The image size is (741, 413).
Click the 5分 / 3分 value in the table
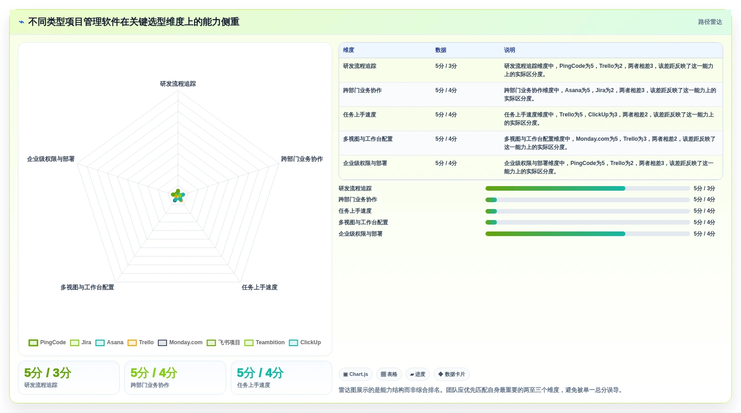click(x=446, y=66)
